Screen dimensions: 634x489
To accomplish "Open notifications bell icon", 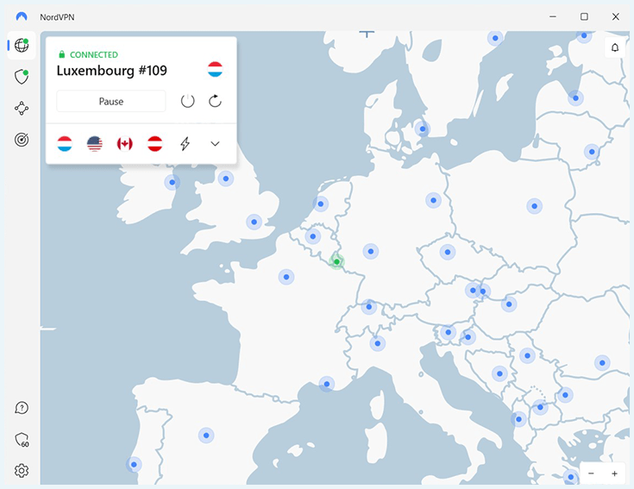I will point(614,47).
